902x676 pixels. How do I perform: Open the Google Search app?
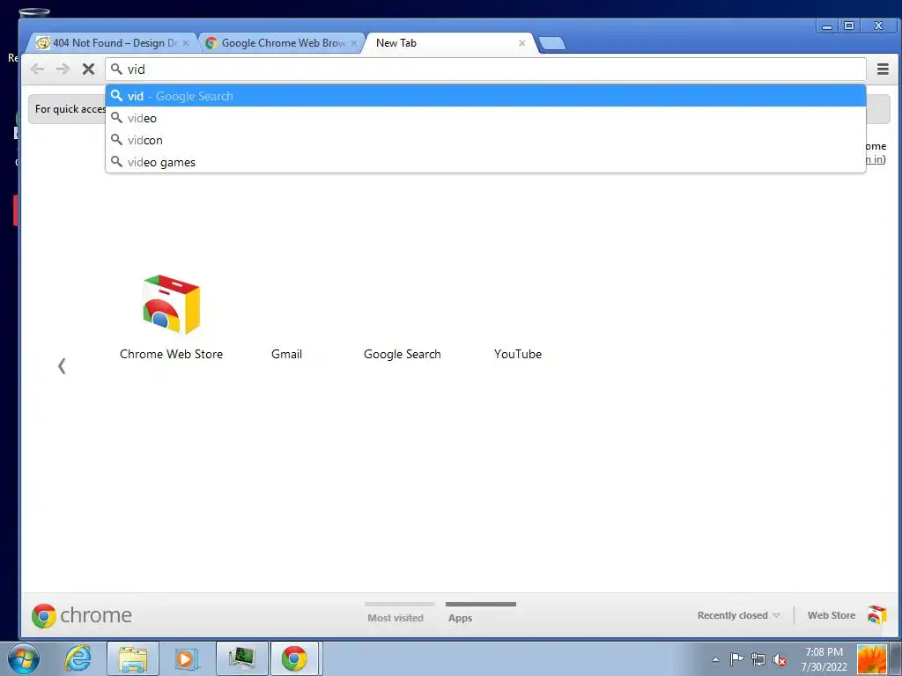click(x=402, y=354)
